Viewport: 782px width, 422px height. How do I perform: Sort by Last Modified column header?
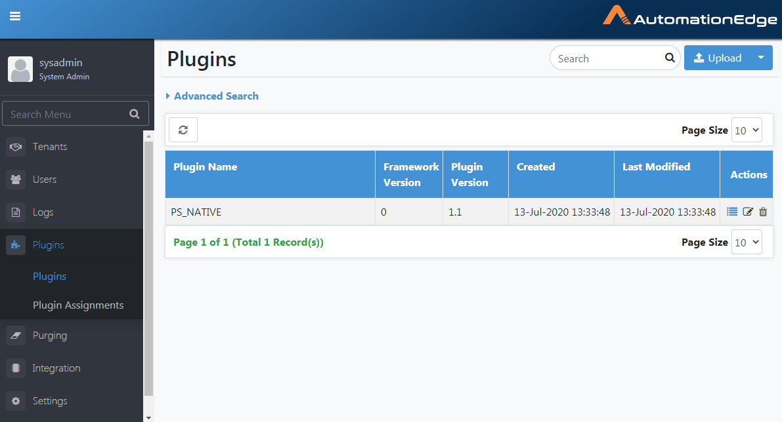[x=667, y=174]
